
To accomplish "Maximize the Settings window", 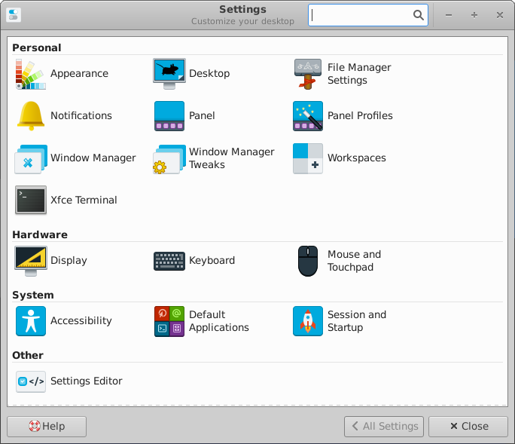I will 474,15.
